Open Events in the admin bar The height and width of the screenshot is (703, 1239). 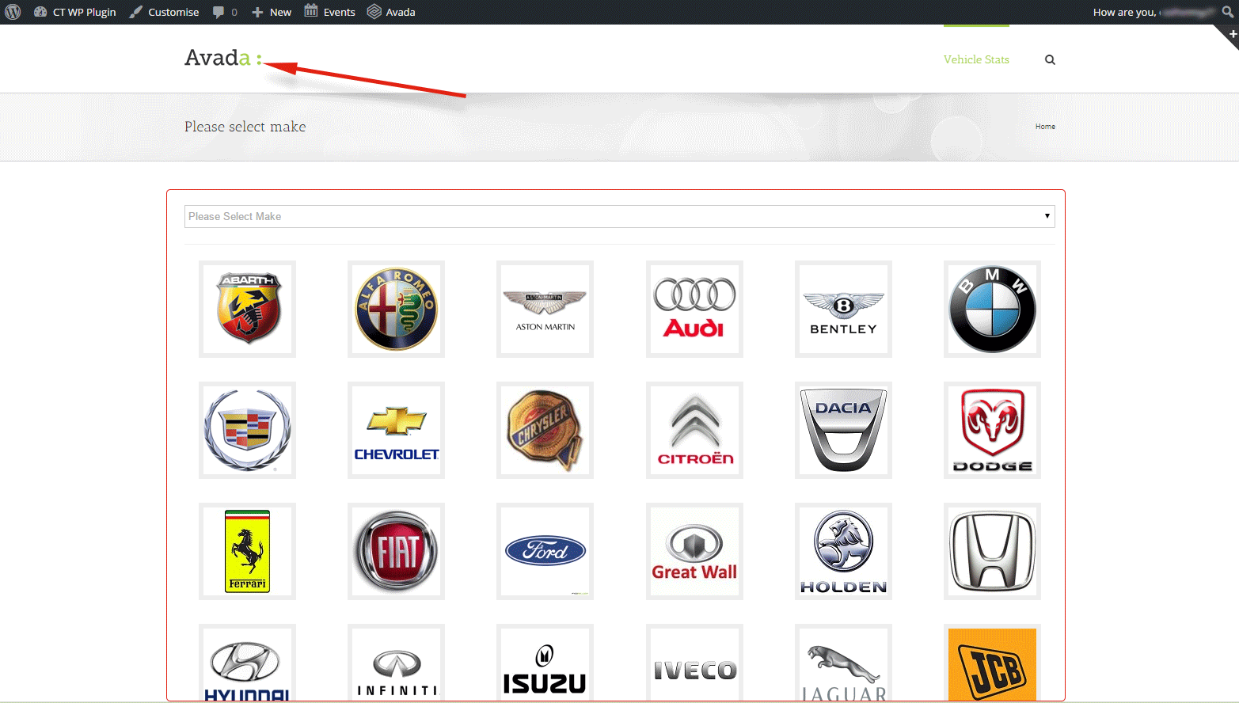(x=330, y=12)
